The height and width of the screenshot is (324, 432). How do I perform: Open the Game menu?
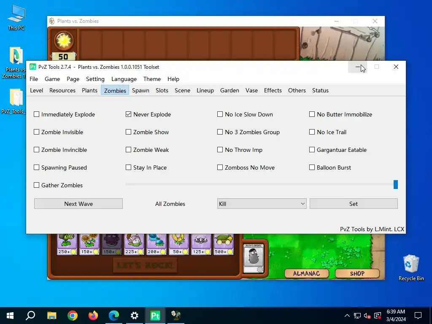pyautogui.click(x=52, y=79)
